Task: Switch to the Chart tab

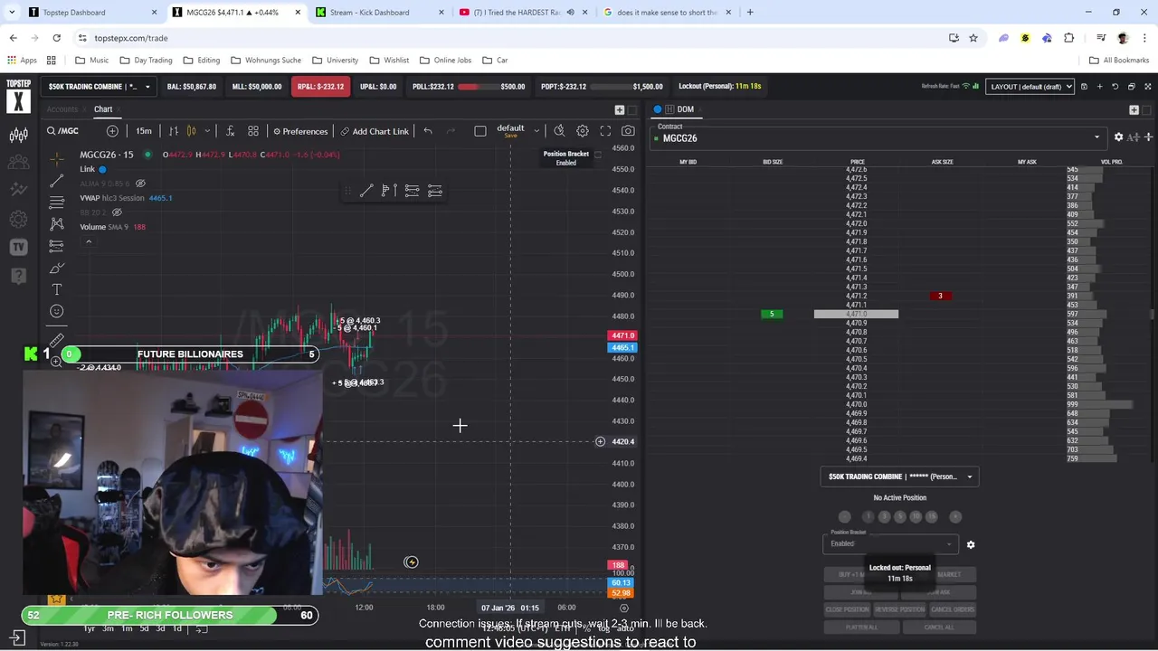Action: [103, 109]
